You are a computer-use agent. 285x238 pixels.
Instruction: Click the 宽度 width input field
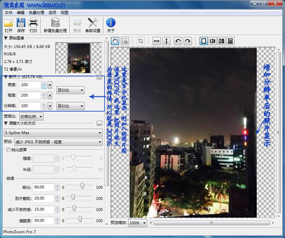click(30, 85)
